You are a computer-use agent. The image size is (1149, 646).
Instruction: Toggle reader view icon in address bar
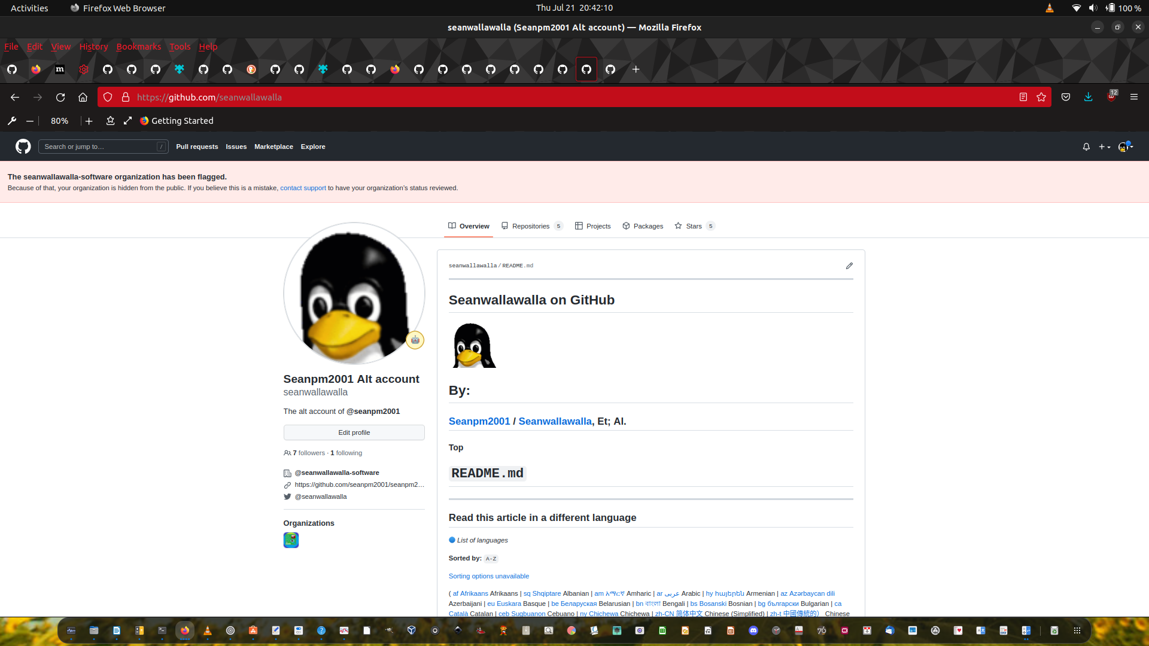[x=1023, y=97]
